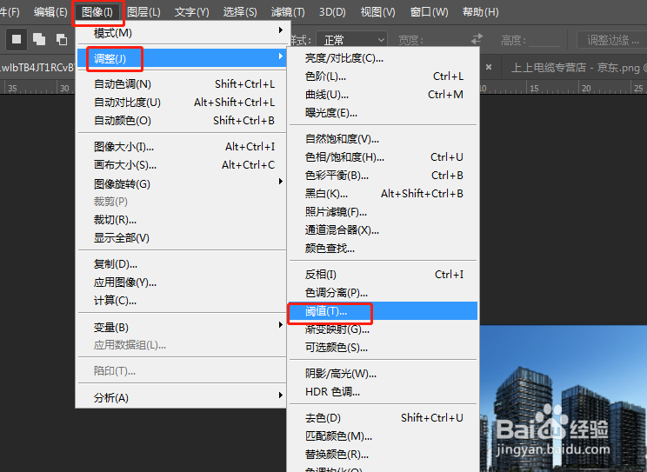Swap width and height arrows icon

pyautogui.click(x=477, y=39)
